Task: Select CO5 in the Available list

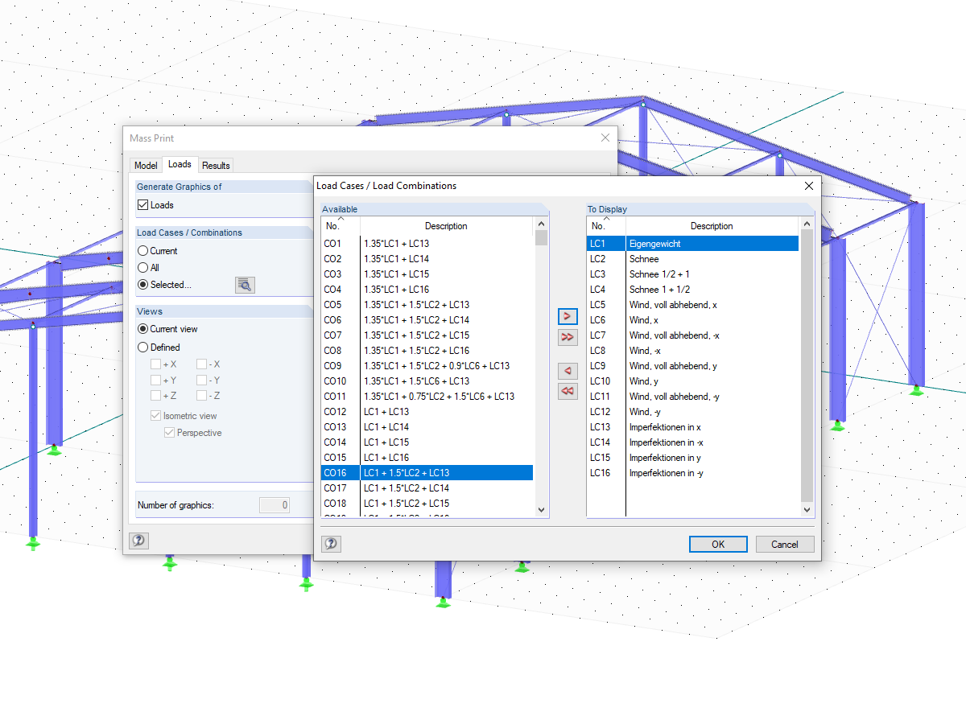Action: (427, 305)
